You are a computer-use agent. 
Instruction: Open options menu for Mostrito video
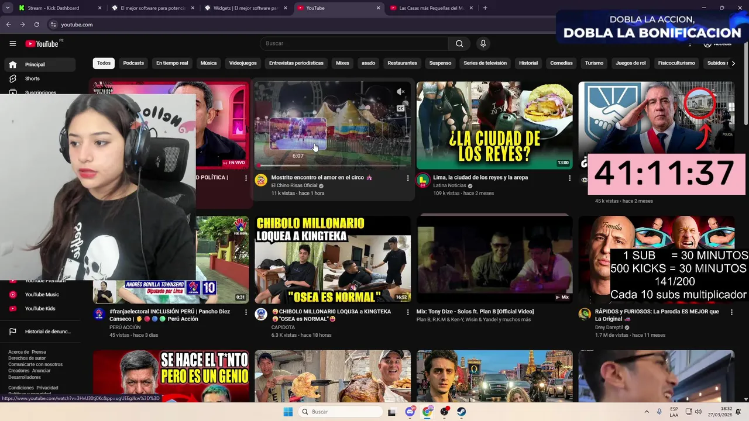coord(408,178)
